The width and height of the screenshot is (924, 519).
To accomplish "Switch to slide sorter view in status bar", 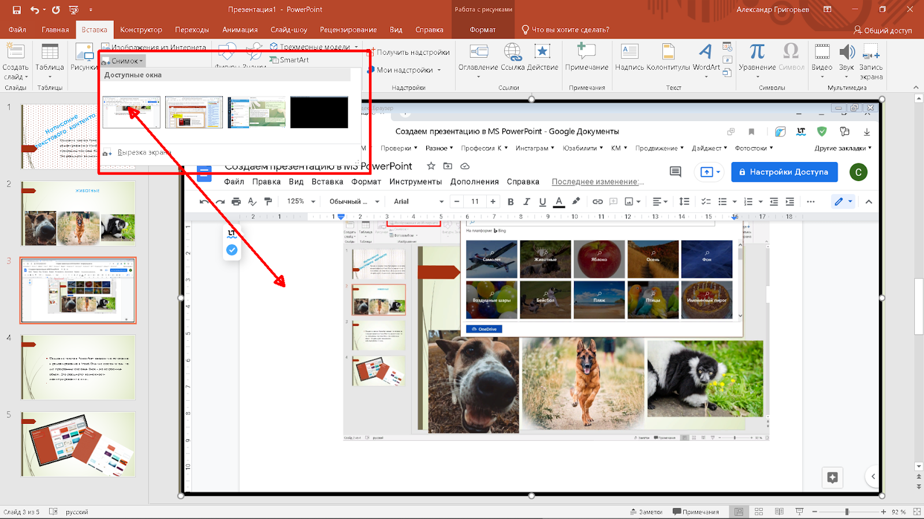I will pyautogui.click(x=759, y=512).
